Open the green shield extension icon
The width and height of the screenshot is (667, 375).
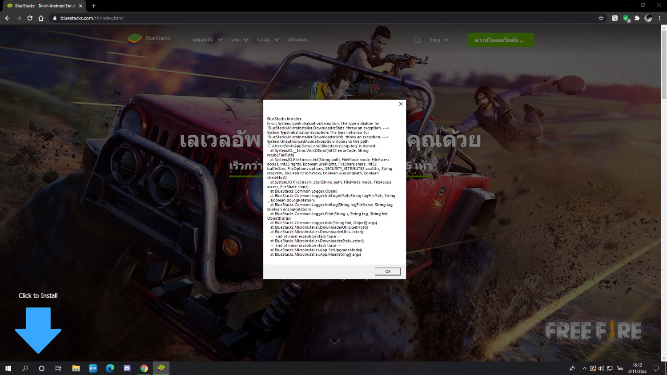(x=626, y=18)
